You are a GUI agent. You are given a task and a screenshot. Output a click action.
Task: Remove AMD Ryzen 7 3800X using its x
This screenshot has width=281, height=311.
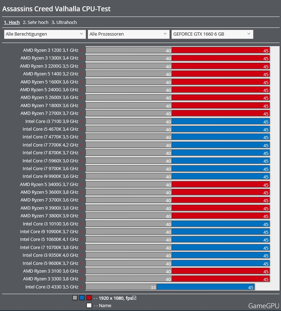[81, 216]
